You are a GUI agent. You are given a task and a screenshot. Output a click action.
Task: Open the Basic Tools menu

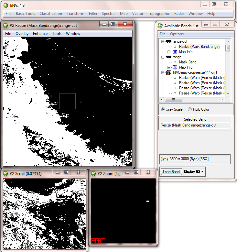[x=25, y=14]
